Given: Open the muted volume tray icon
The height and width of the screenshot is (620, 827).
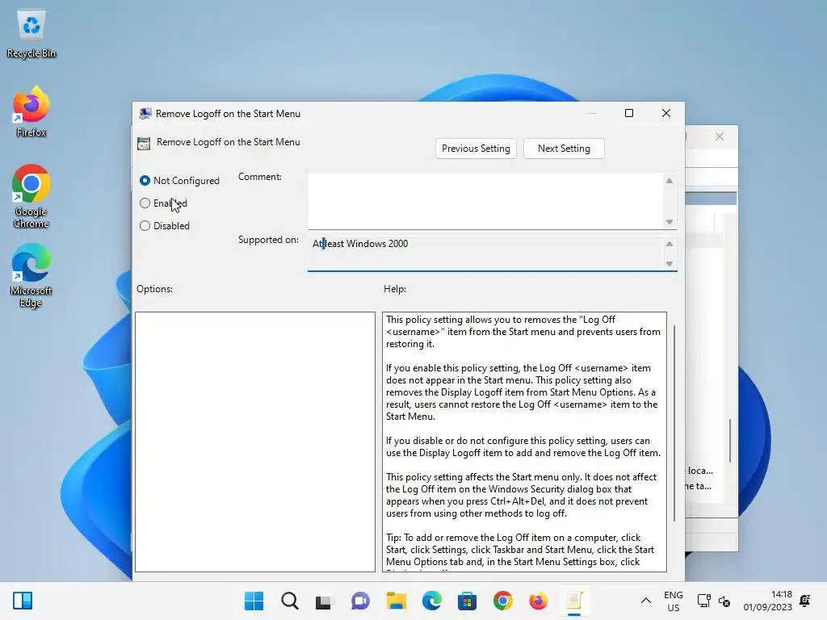Looking at the screenshot, I should coord(724,601).
